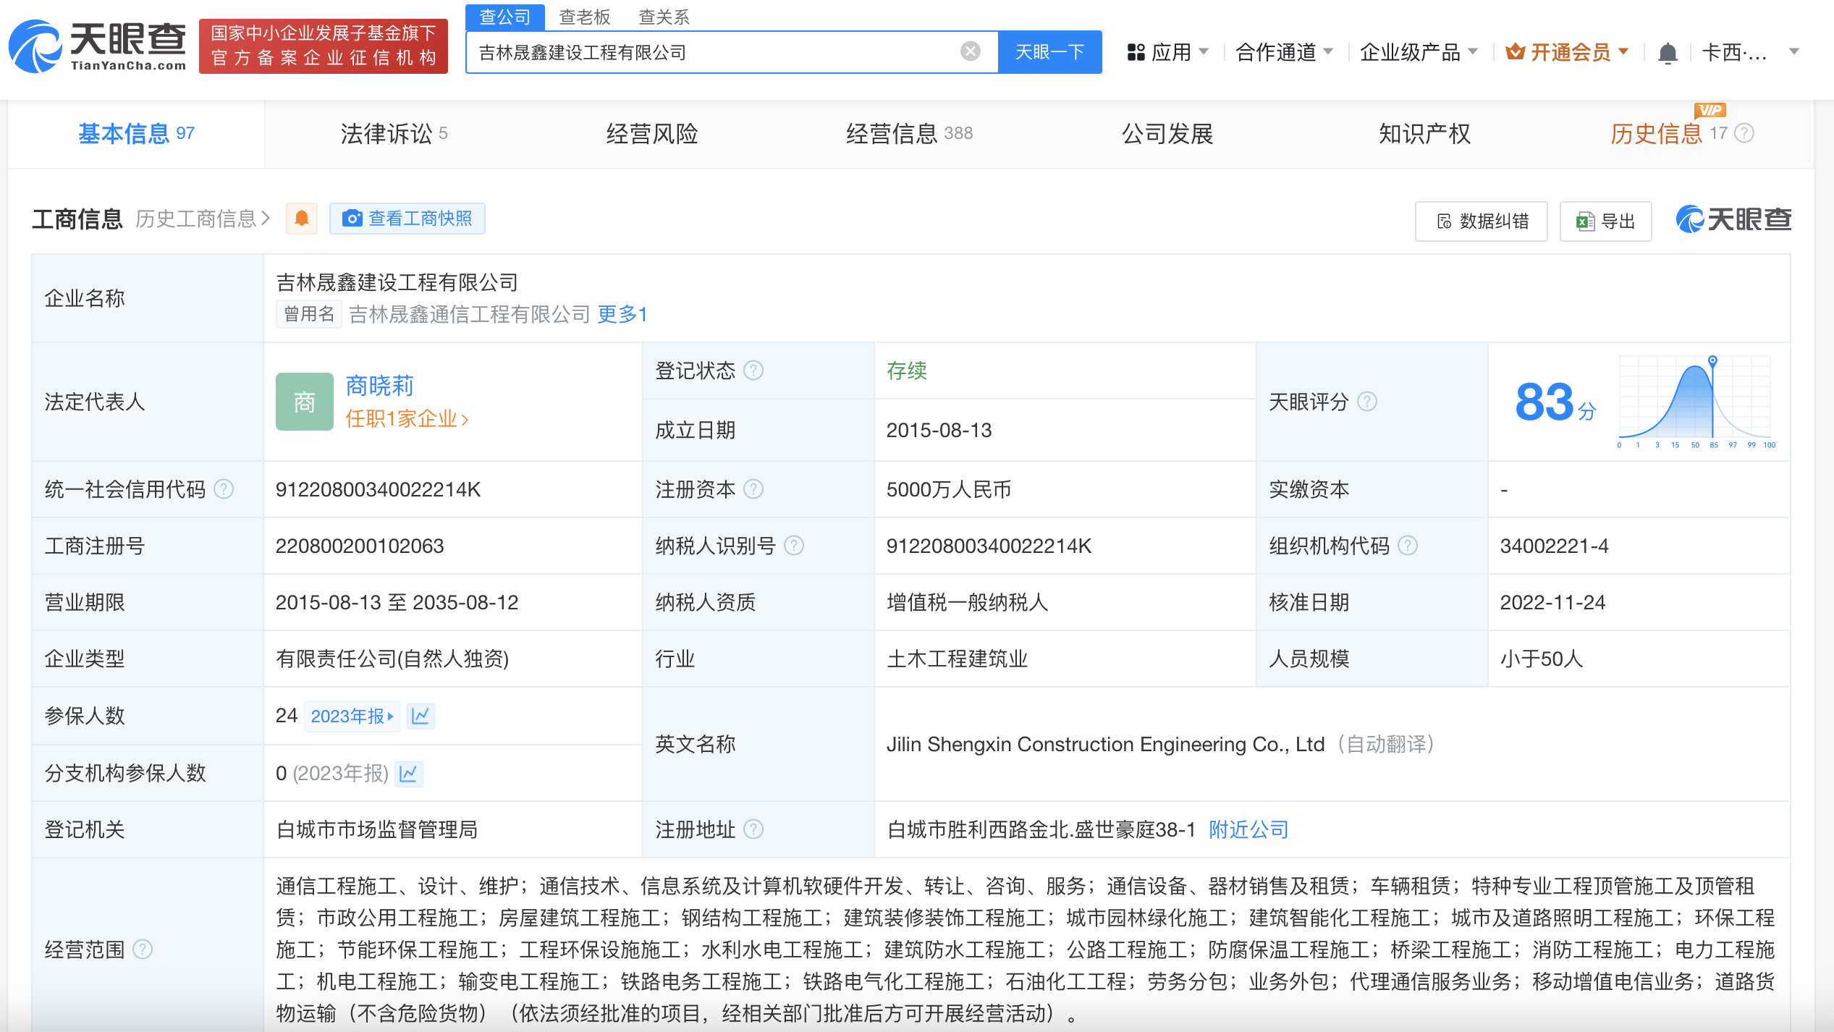Open the 公司发展 tab
The height and width of the screenshot is (1032, 1834).
pos(1167,134)
